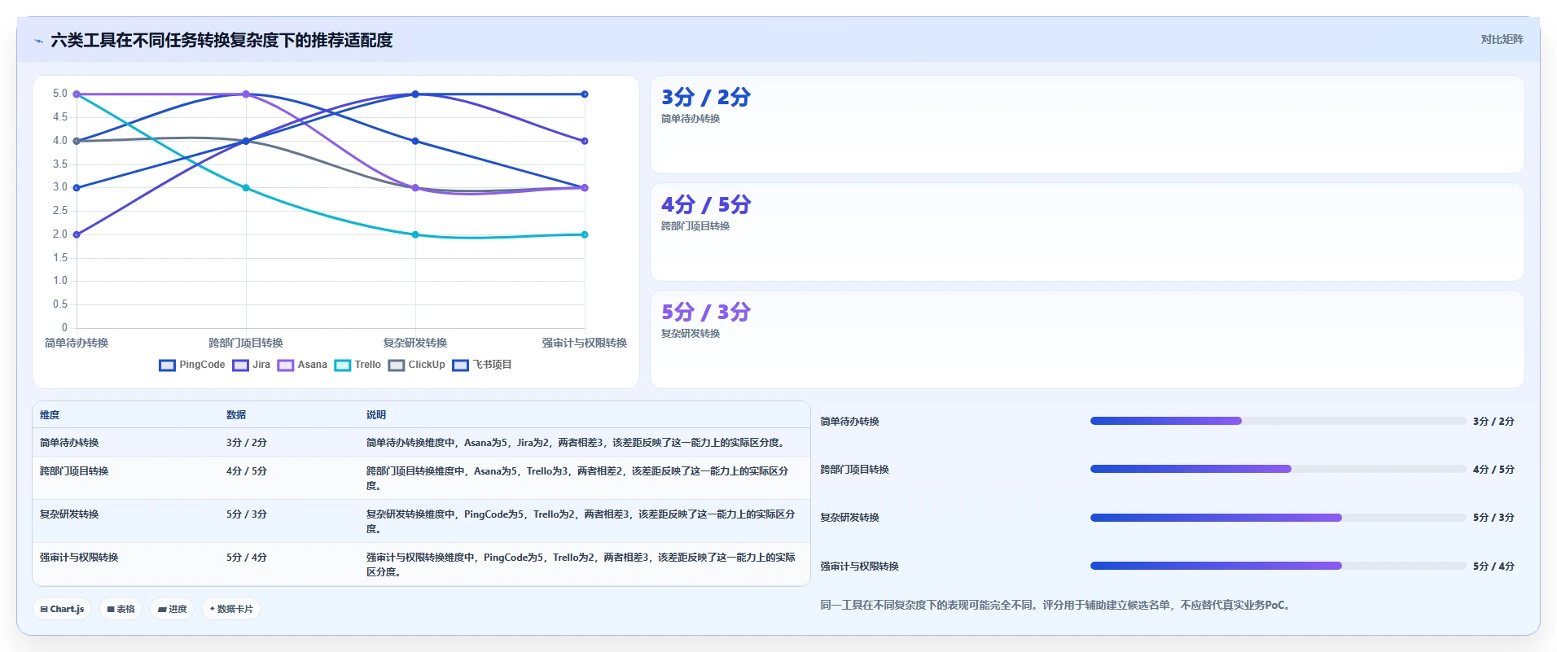Toggle the 飞书项目 legend entry
Image resolution: width=1557 pixels, height=652 pixels.
click(482, 365)
